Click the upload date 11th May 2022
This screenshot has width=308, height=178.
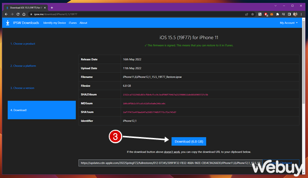(132, 68)
